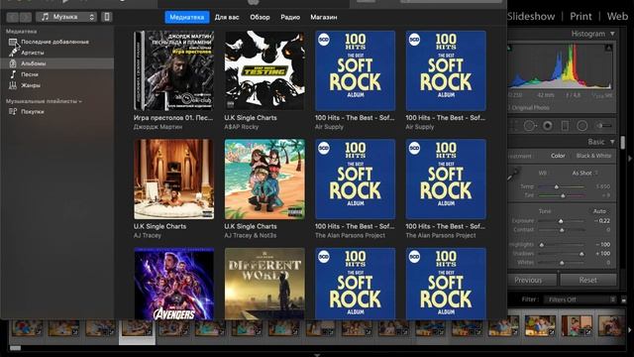Go forward with iTunes forward arrow

pyautogui.click(x=25, y=17)
